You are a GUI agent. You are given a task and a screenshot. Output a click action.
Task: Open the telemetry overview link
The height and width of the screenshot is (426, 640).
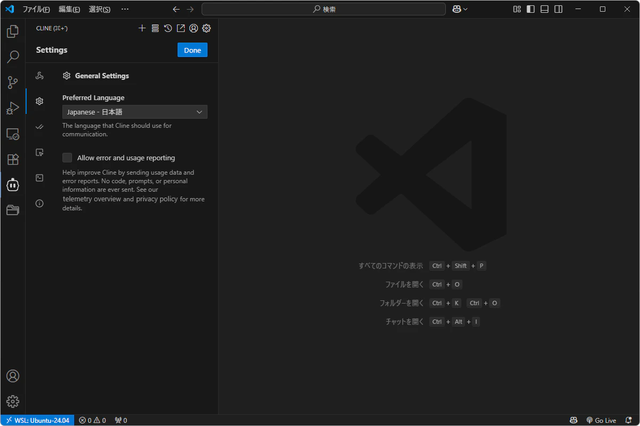coord(92,199)
